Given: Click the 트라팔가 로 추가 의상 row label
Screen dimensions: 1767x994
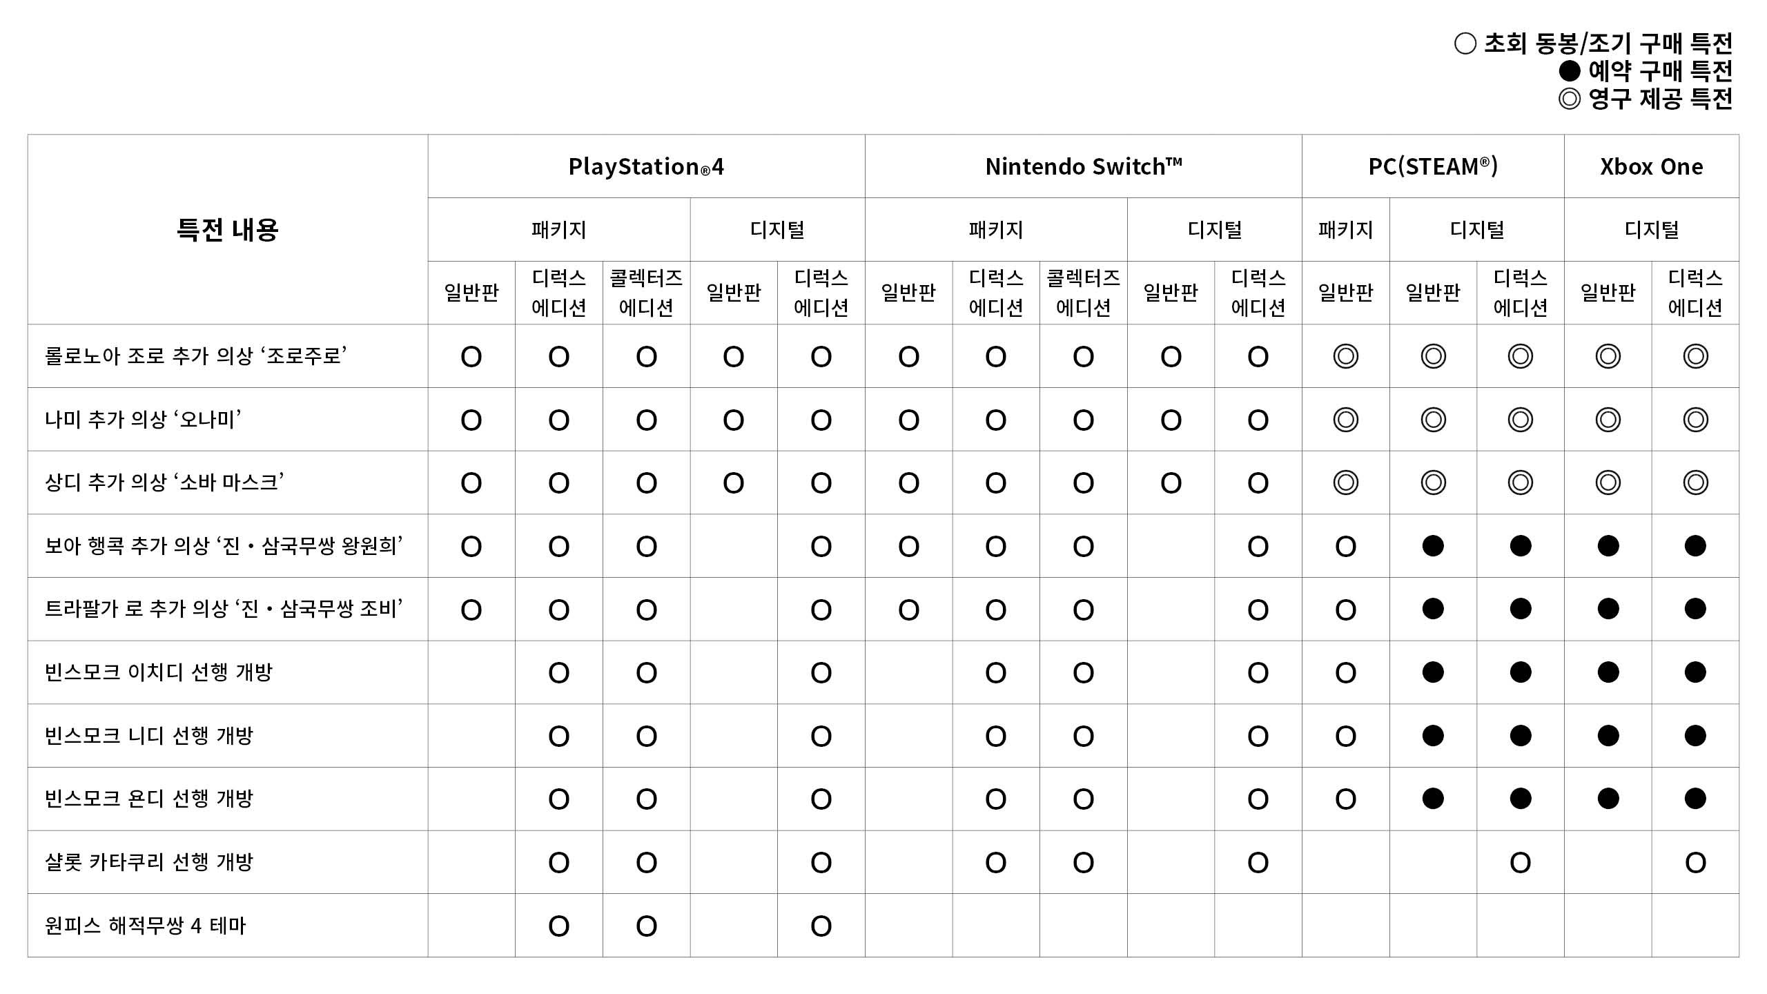Looking at the screenshot, I should coord(224,609).
